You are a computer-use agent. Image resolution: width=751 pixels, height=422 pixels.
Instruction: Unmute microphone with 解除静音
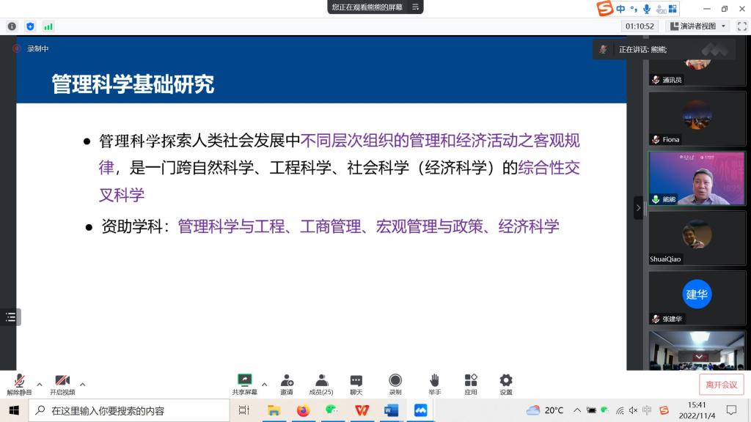[20, 381]
